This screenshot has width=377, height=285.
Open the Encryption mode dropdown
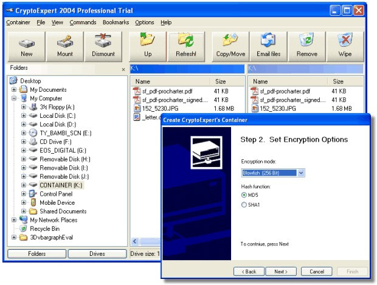pyautogui.click(x=301, y=173)
